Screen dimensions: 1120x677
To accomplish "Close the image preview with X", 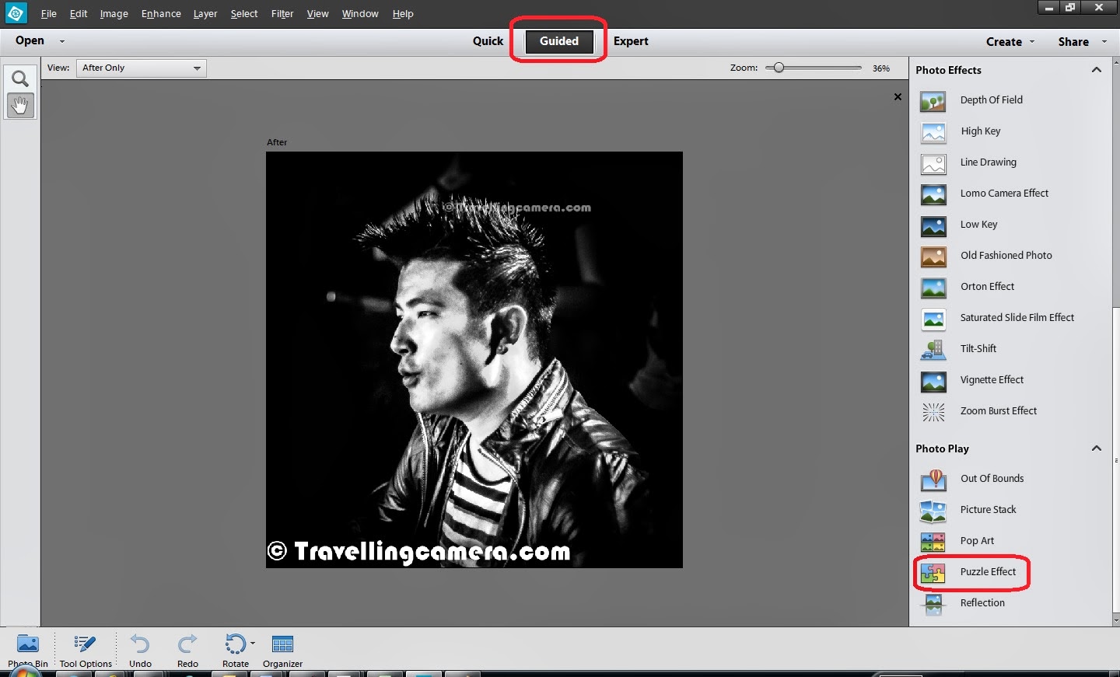I will [x=898, y=97].
